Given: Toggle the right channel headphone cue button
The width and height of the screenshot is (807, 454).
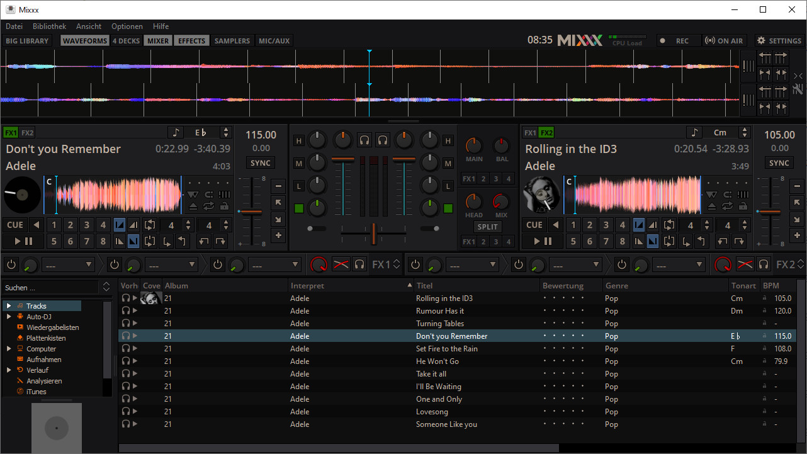Looking at the screenshot, I should [x=382, y=140].
